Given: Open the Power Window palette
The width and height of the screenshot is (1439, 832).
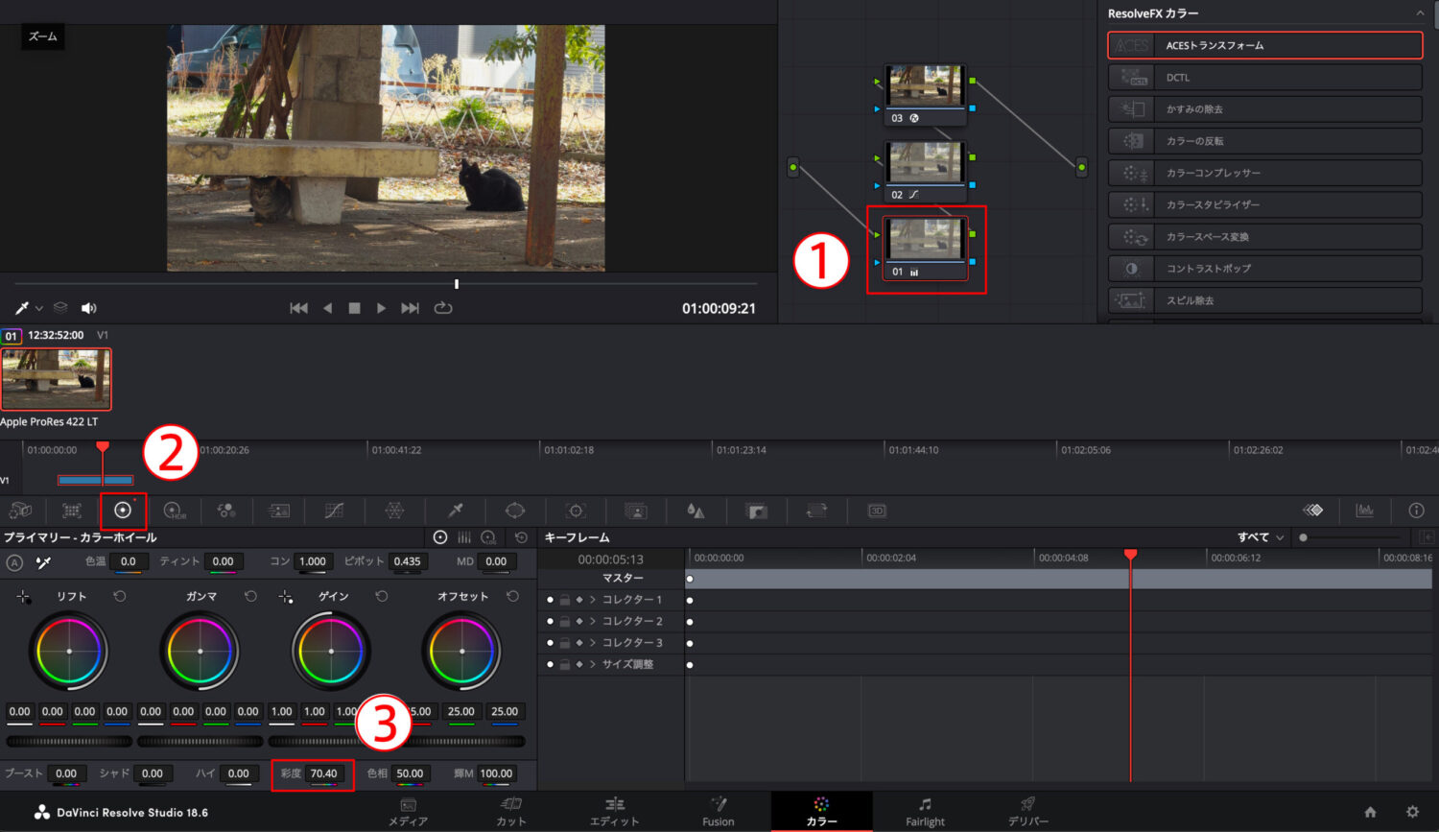Looking at the screenshot, I should point(515,511).
